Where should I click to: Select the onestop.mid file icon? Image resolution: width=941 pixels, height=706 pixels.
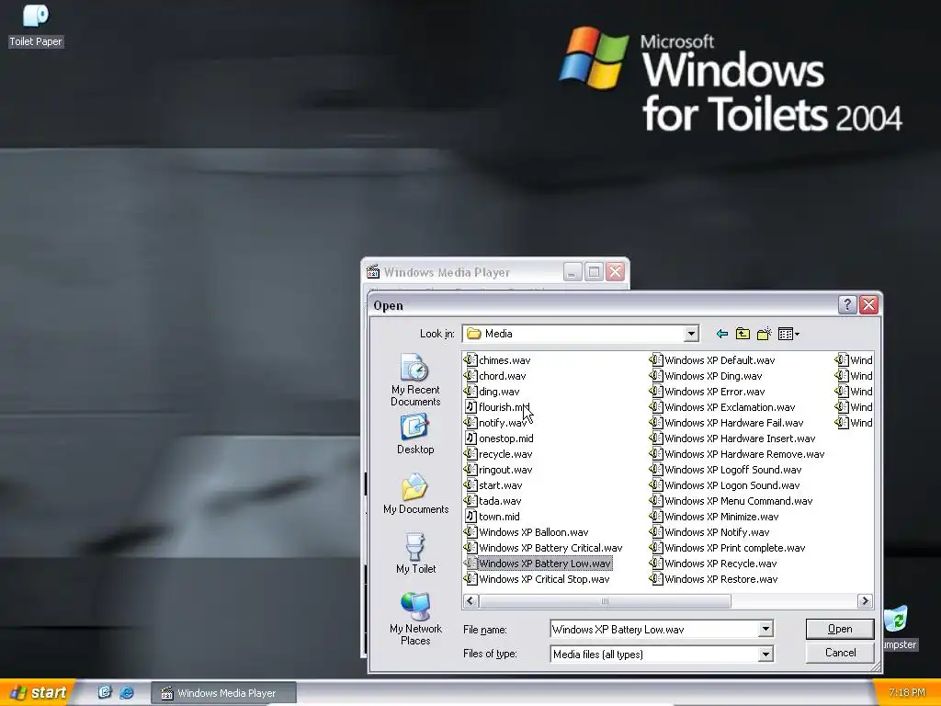tap(471, 438)
